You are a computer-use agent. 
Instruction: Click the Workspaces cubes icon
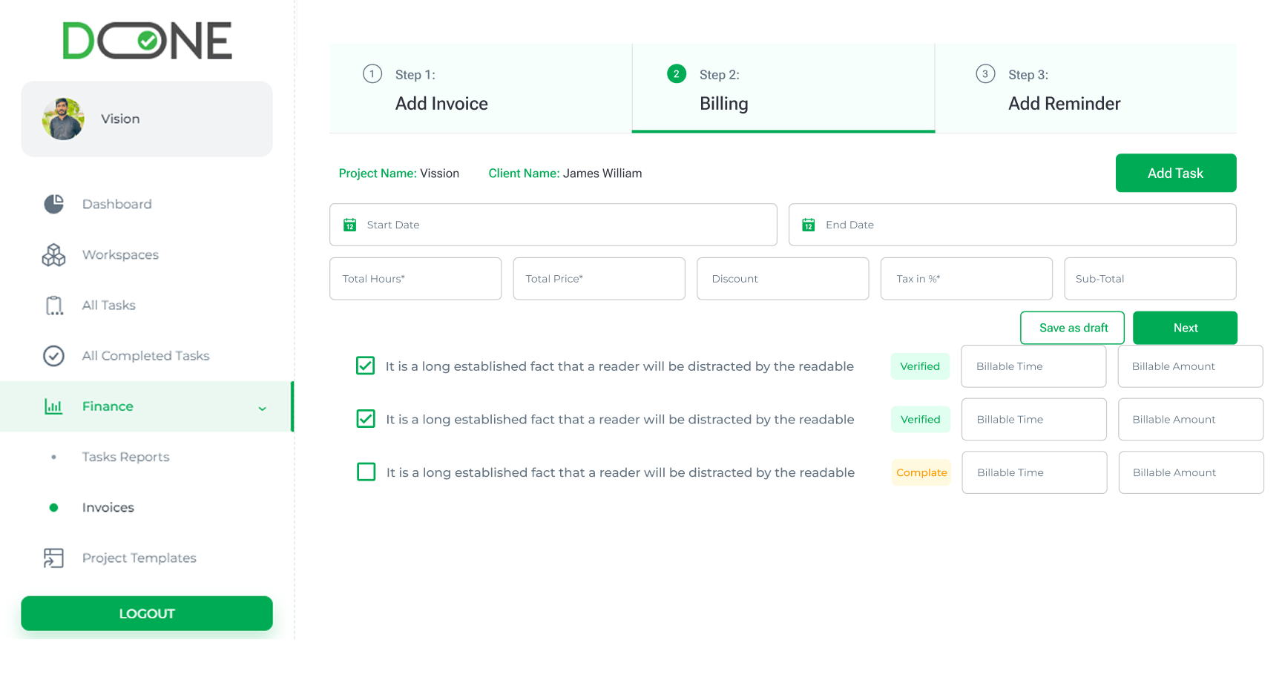53,254
